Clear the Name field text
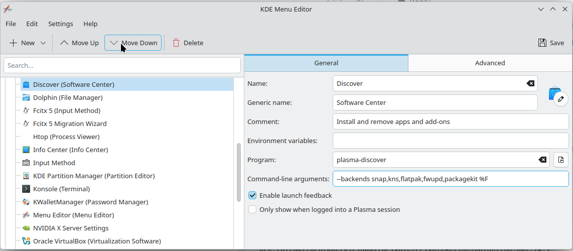This screenshot has height=251, width=573. click(530, 83)
